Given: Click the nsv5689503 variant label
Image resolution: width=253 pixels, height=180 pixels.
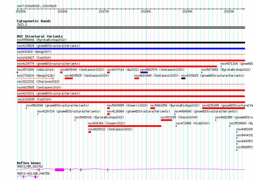Looking at the screenshot, I should click(x=244, y=147).
